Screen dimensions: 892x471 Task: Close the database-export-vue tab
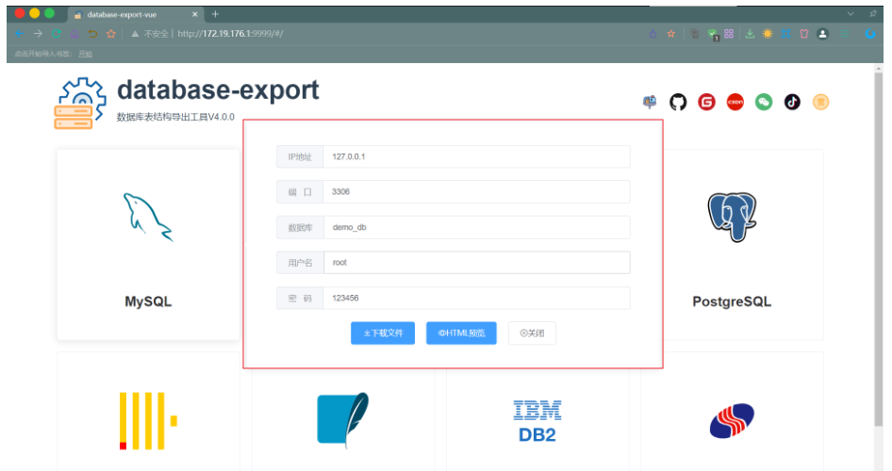tap(195, 15)
